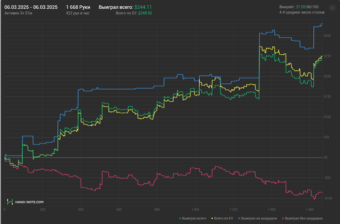
Task: Click the 400 x-axis tick label
Action: tap(81, 209)
